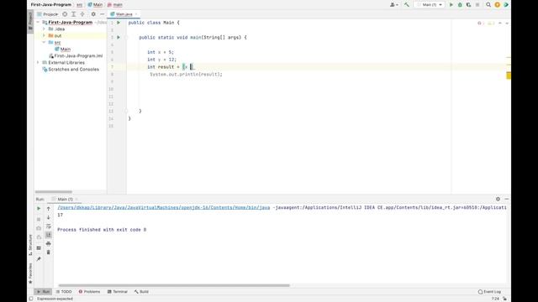Click the Build Project hammer icon
Image resolution: width=538 pixels, height=302 pixels.
tap(407, 5)
